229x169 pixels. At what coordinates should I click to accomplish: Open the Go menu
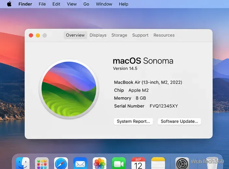coord(86,4)
